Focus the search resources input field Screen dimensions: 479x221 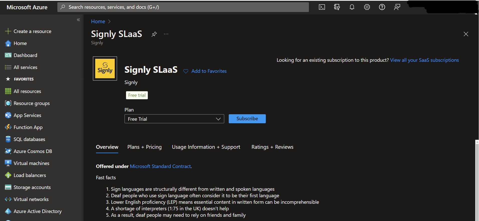183,7
